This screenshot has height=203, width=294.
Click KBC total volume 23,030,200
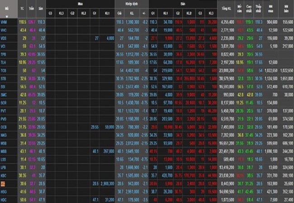(x=227, y=176)
